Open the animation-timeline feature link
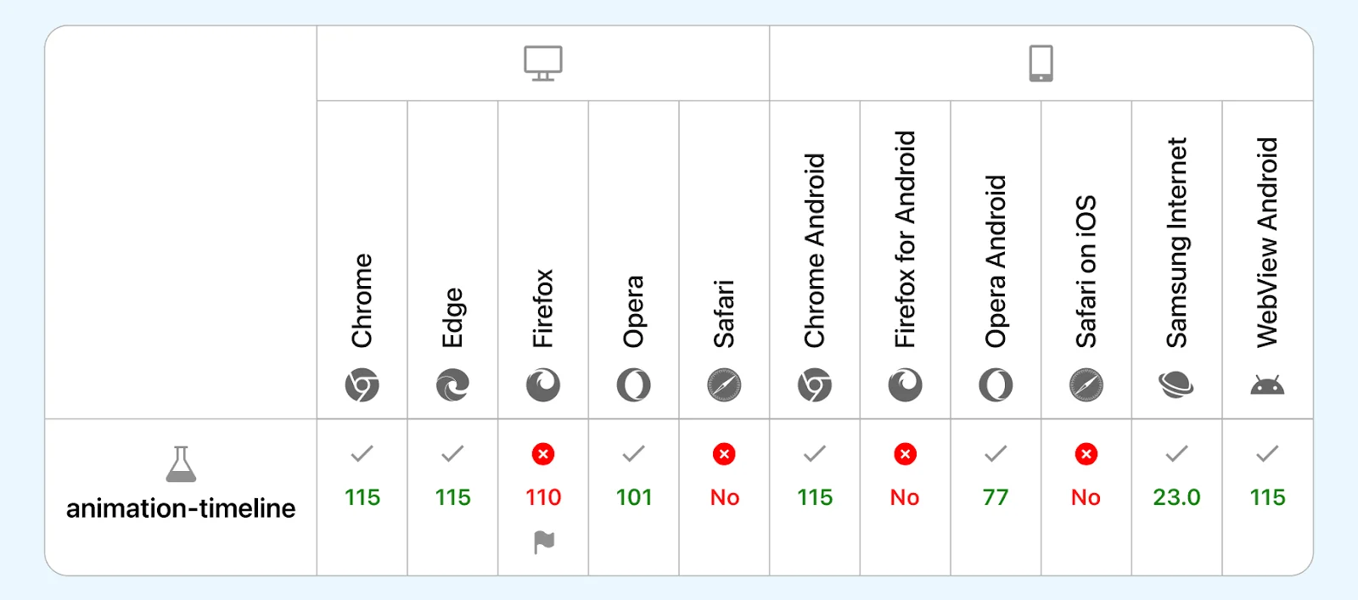The image size is (1358, 600). click(181, 507)
